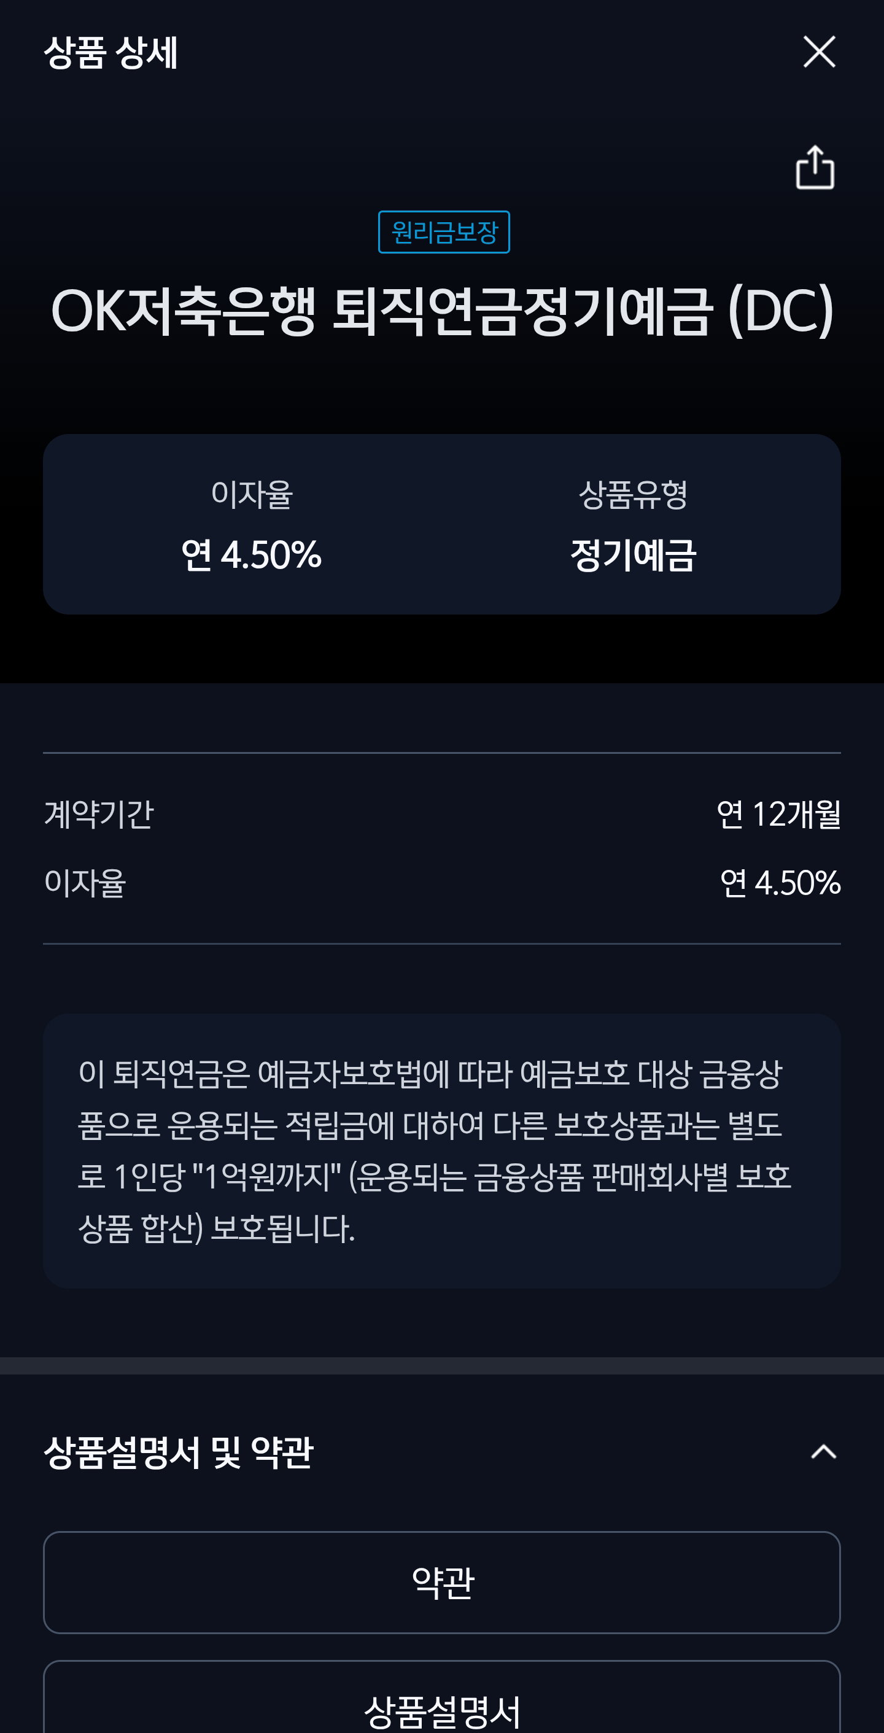The width and height of the screenshot is (884, 1733).
Task: Close the 상품 상세 page with the X
Action: [x=819, y=52]
